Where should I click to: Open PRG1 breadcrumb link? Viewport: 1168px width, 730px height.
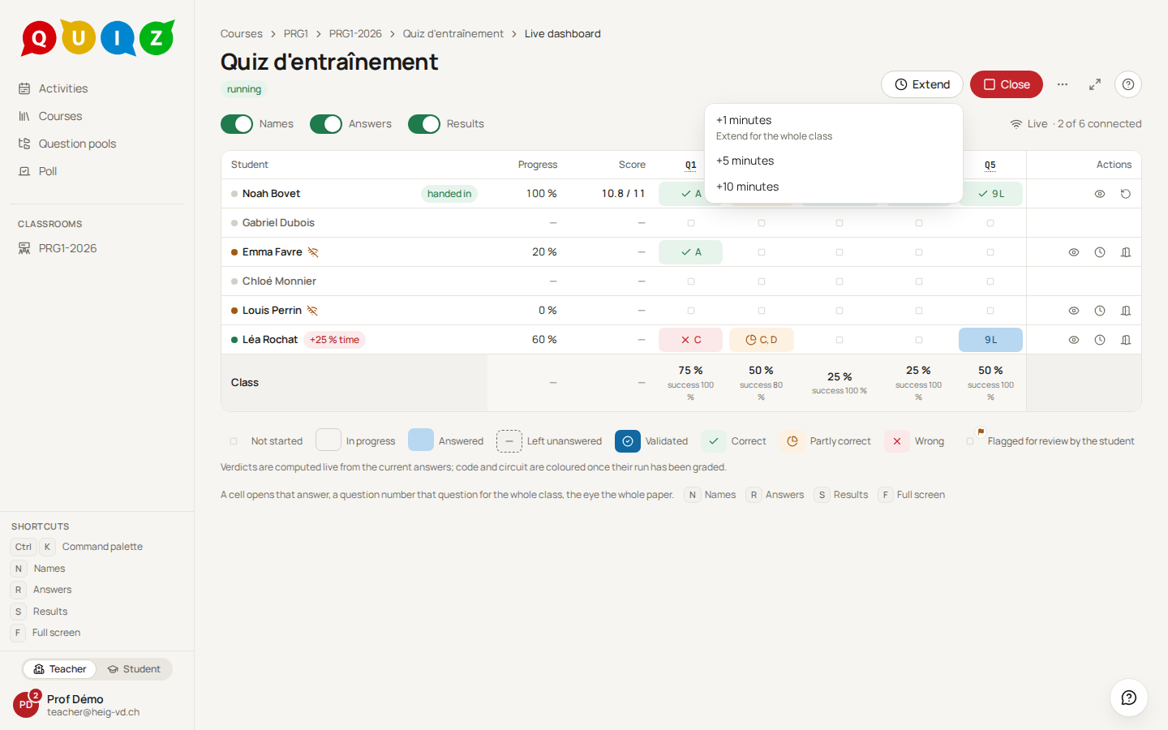296,34
